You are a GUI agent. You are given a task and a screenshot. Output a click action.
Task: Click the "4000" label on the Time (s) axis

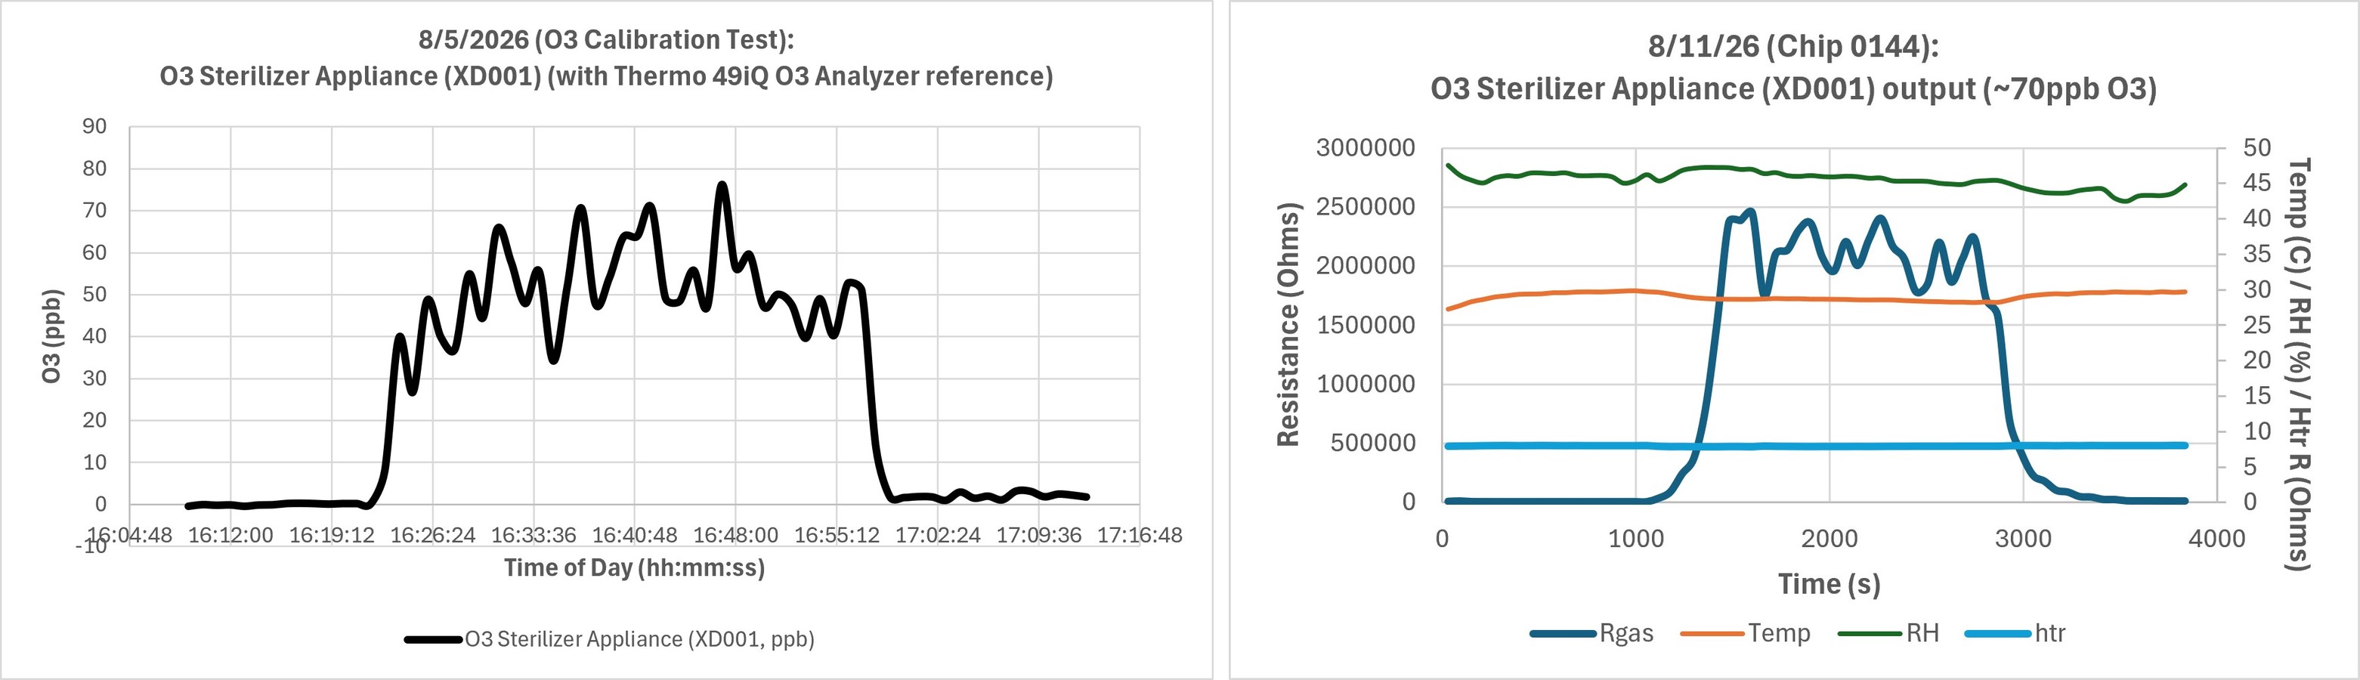2217,539
